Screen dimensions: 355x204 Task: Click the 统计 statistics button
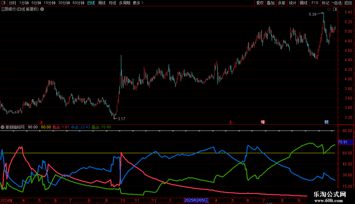[x=292, y=3]
